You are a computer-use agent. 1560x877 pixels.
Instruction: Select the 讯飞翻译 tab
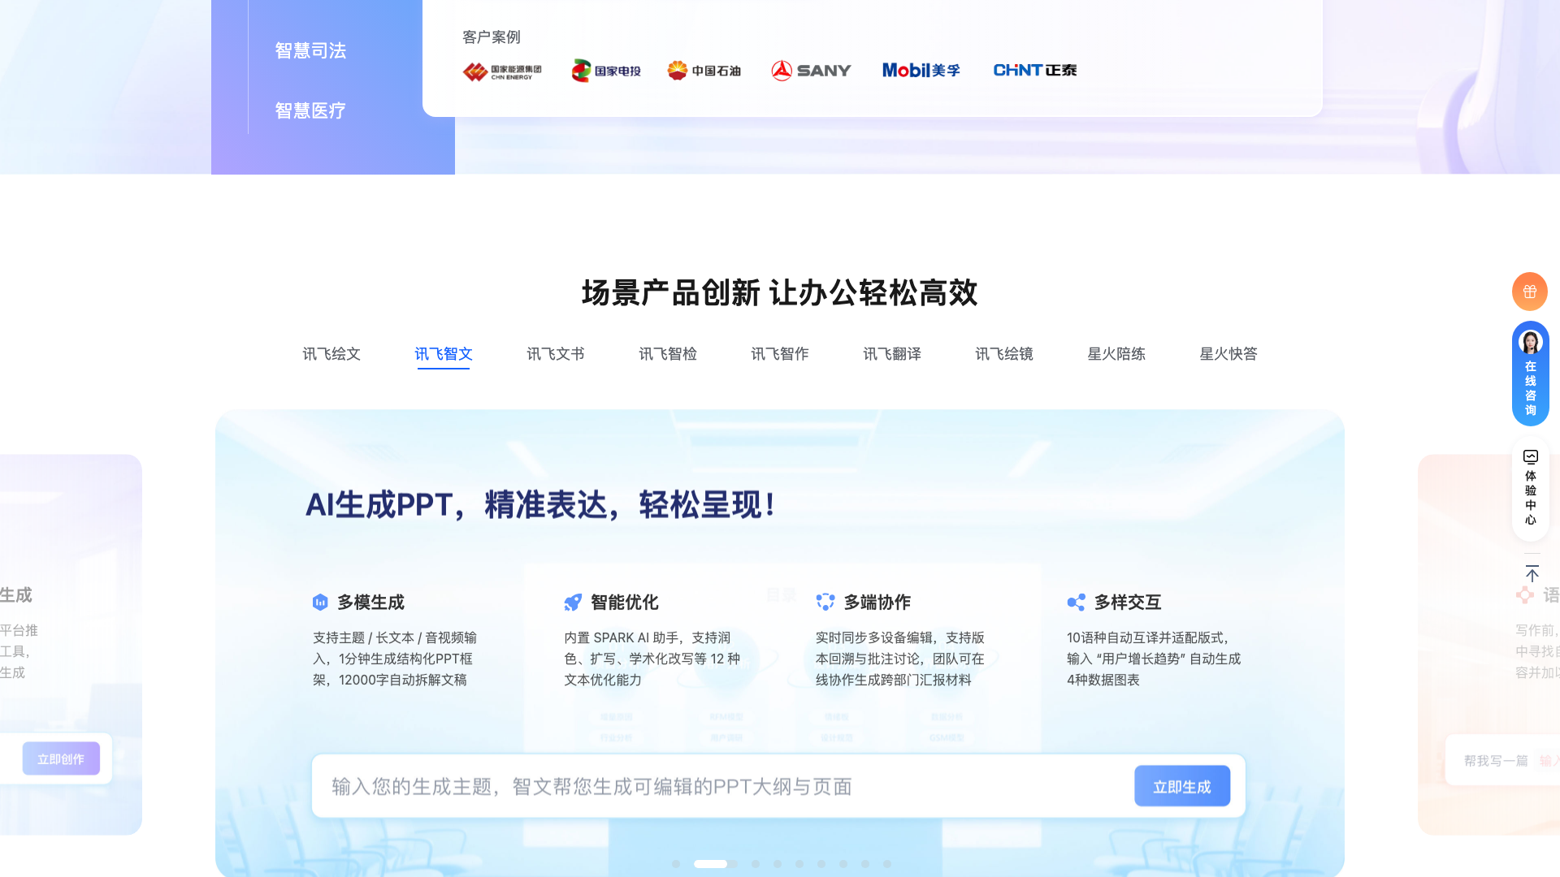[x=892, y=354]
